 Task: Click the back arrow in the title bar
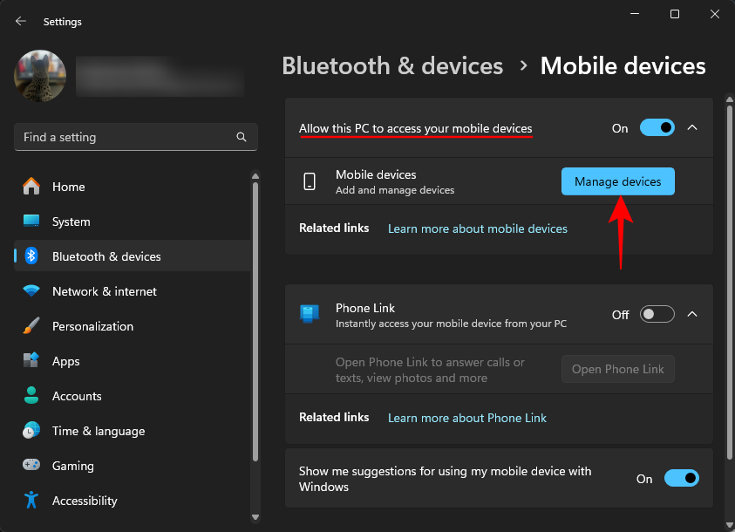pyautogui.click(x=19, y=21)
